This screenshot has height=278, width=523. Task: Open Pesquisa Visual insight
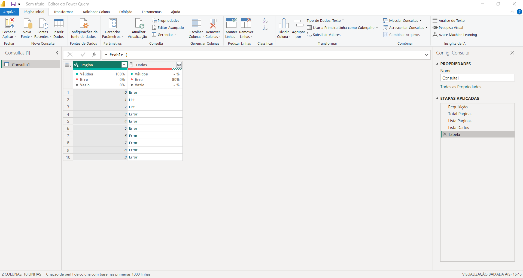tap(448, 28)
